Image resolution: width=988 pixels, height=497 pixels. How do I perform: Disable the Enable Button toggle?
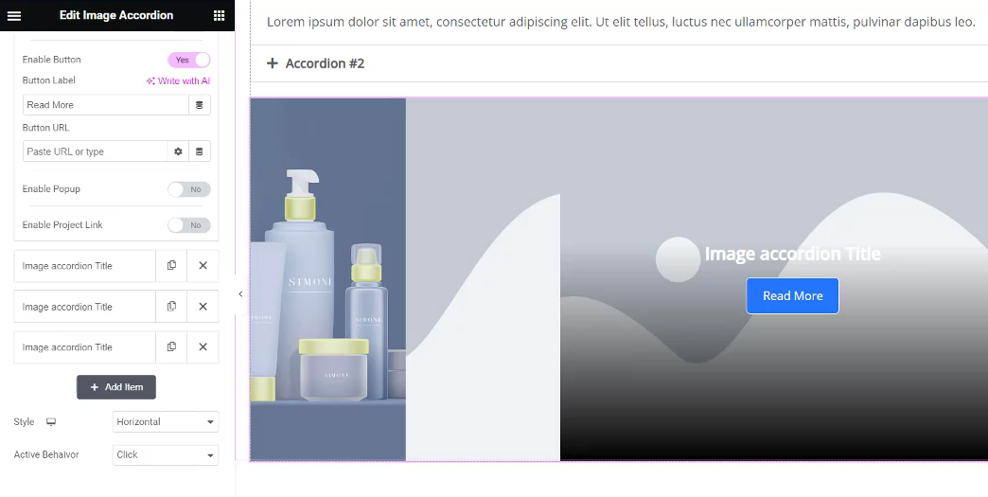(x=189, y=60)
